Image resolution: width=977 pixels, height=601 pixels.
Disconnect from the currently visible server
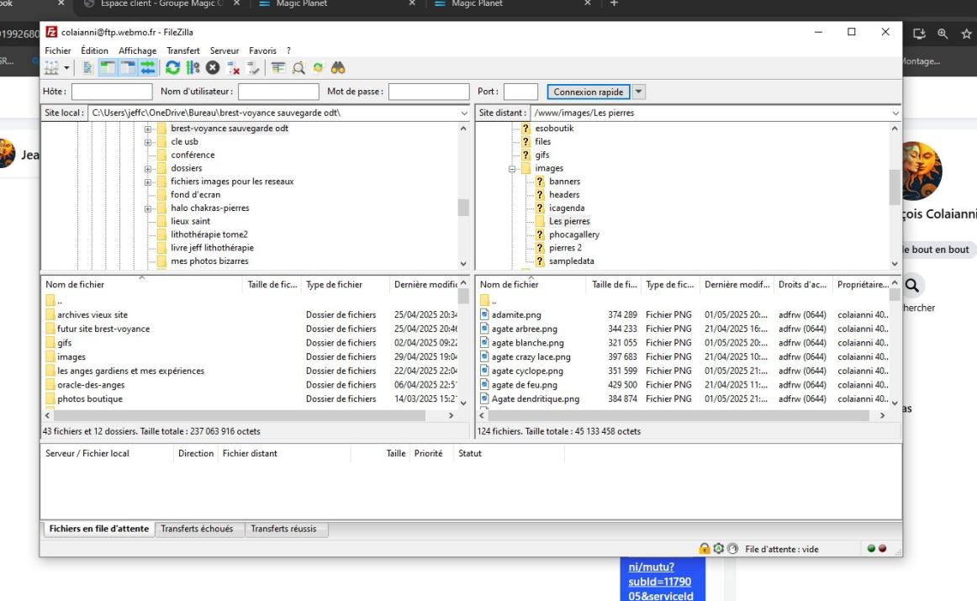tap(233, 68)
